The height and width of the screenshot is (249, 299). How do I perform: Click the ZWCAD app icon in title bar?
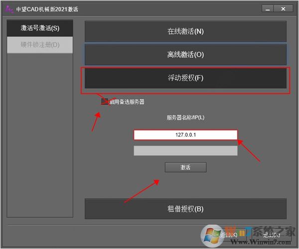point(9,9)
